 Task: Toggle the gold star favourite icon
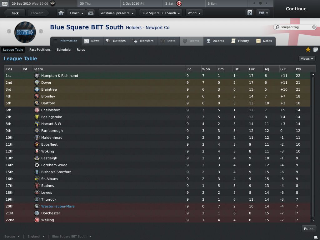[308, 49]
